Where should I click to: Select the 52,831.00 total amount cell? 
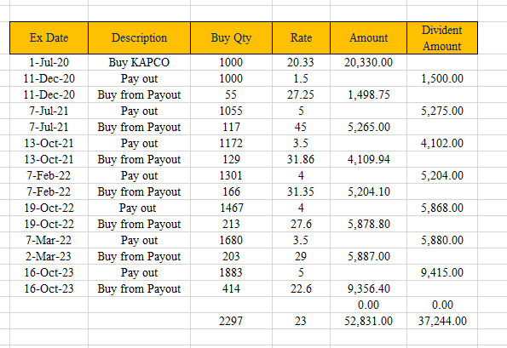[x=369, y=321]
